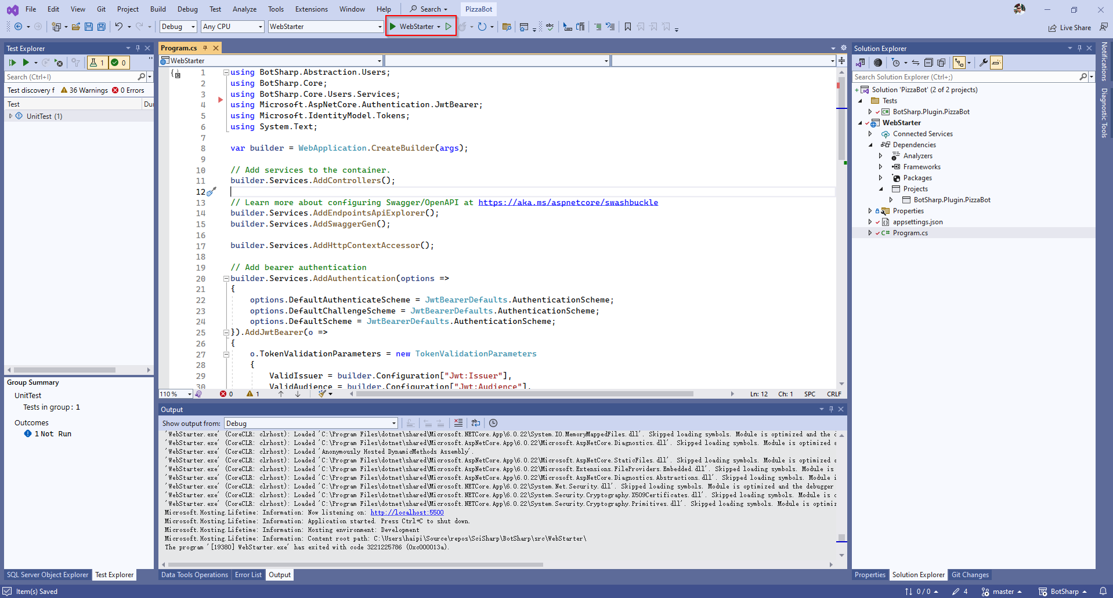Image resolution: width=1113 pixels, height=598 pixels.
Task: Open the http://localhost:5500 link in Output
Action: click(x=407, y=512)
